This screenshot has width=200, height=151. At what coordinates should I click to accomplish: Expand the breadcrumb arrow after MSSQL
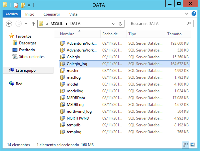pyautogui.click(x=66, y=24)
